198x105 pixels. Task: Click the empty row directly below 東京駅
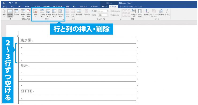[77, 47]
